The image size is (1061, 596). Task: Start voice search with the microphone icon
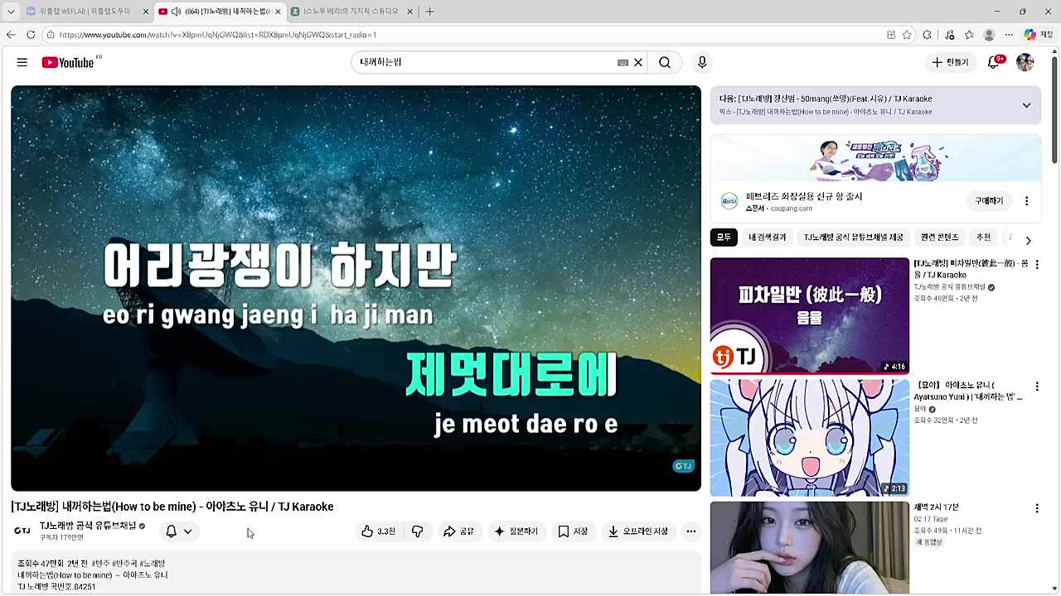702,62
